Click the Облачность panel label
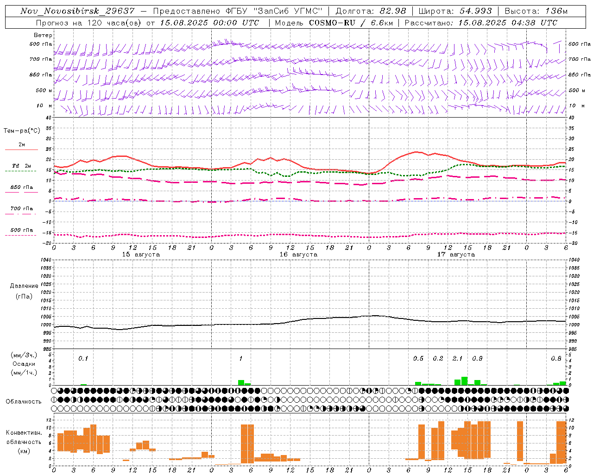Viewport: 593px width, 474px height. (24, 402)
